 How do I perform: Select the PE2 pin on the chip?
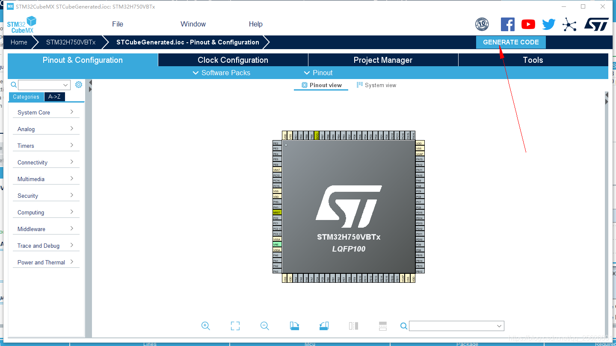pos(277,143)
